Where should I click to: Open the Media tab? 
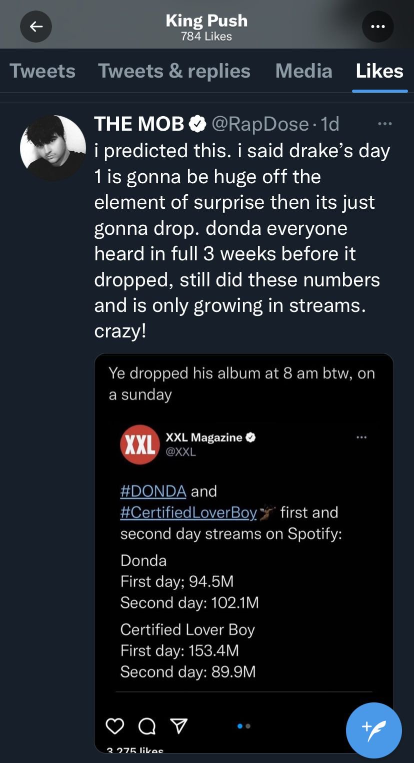point(303,71)
